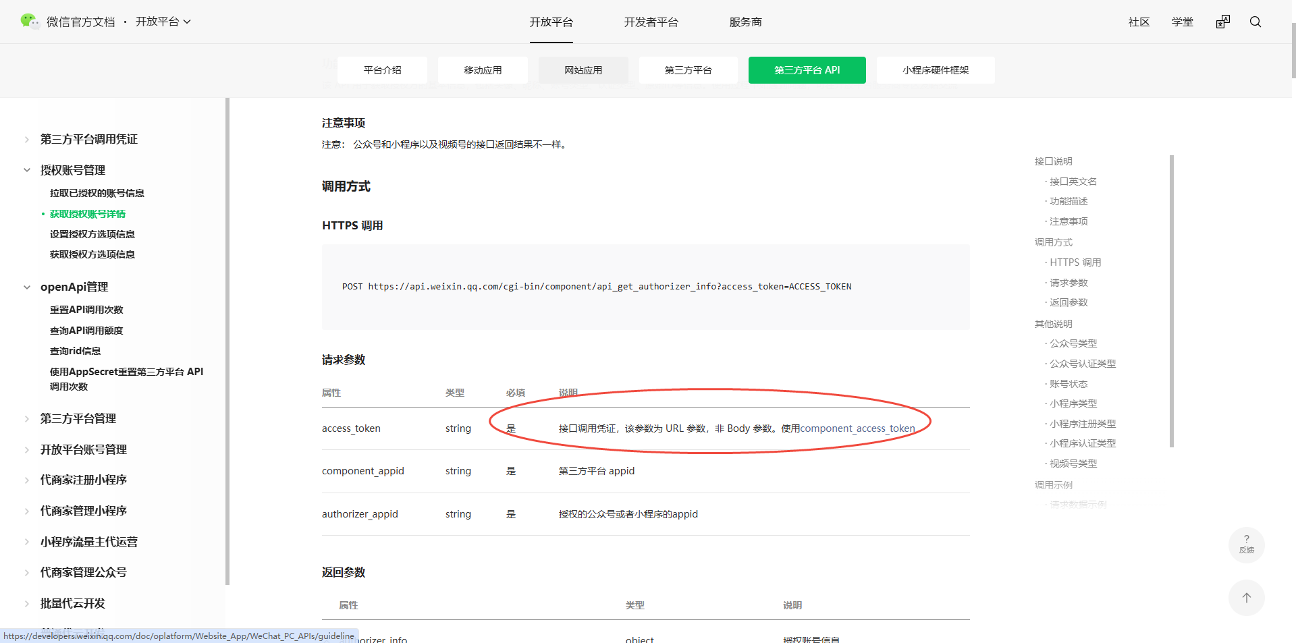Follow the component_access_token link
1296x643 pixels.
click(857, 428)
